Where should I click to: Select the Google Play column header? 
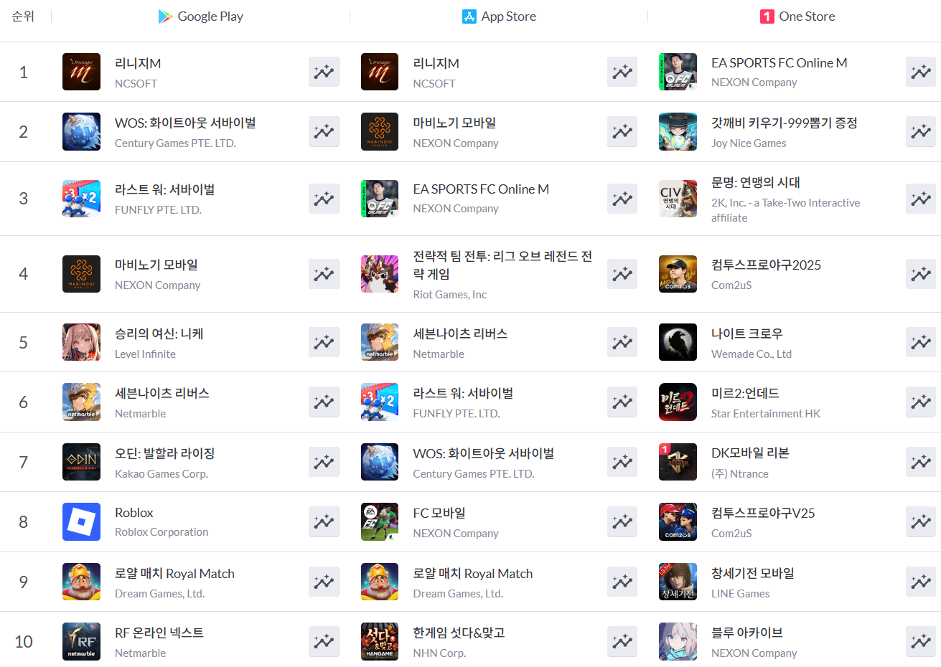click(x=201, y=16)
